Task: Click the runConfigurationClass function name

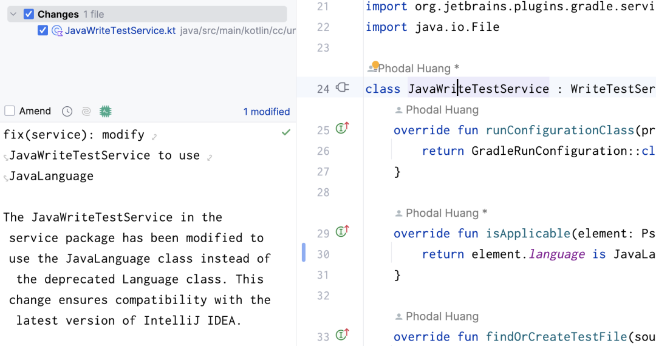Action: (560, 130)
